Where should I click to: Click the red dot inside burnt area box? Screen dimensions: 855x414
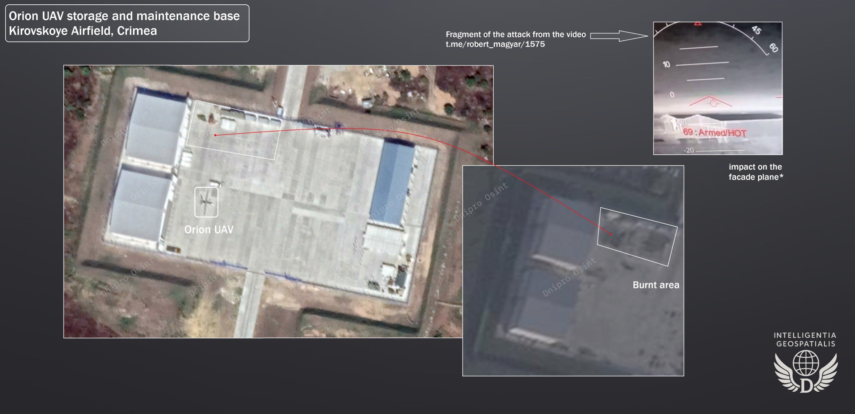click(x=611, y=234)
